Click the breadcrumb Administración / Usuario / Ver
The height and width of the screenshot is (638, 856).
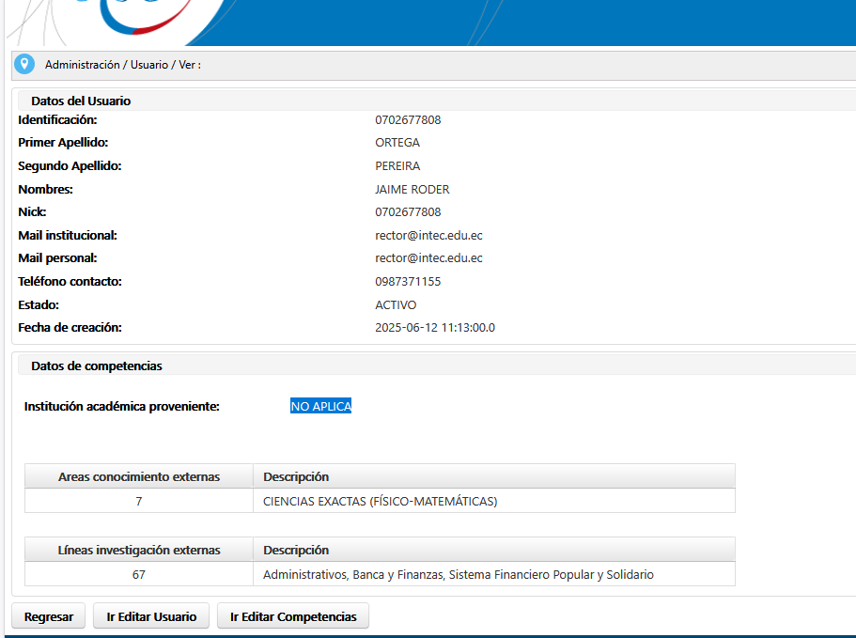point(123,65)
